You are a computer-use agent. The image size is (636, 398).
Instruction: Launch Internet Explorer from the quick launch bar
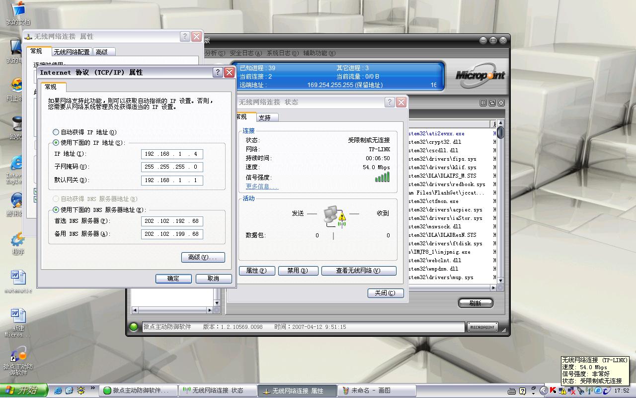[x=59, y=391]
